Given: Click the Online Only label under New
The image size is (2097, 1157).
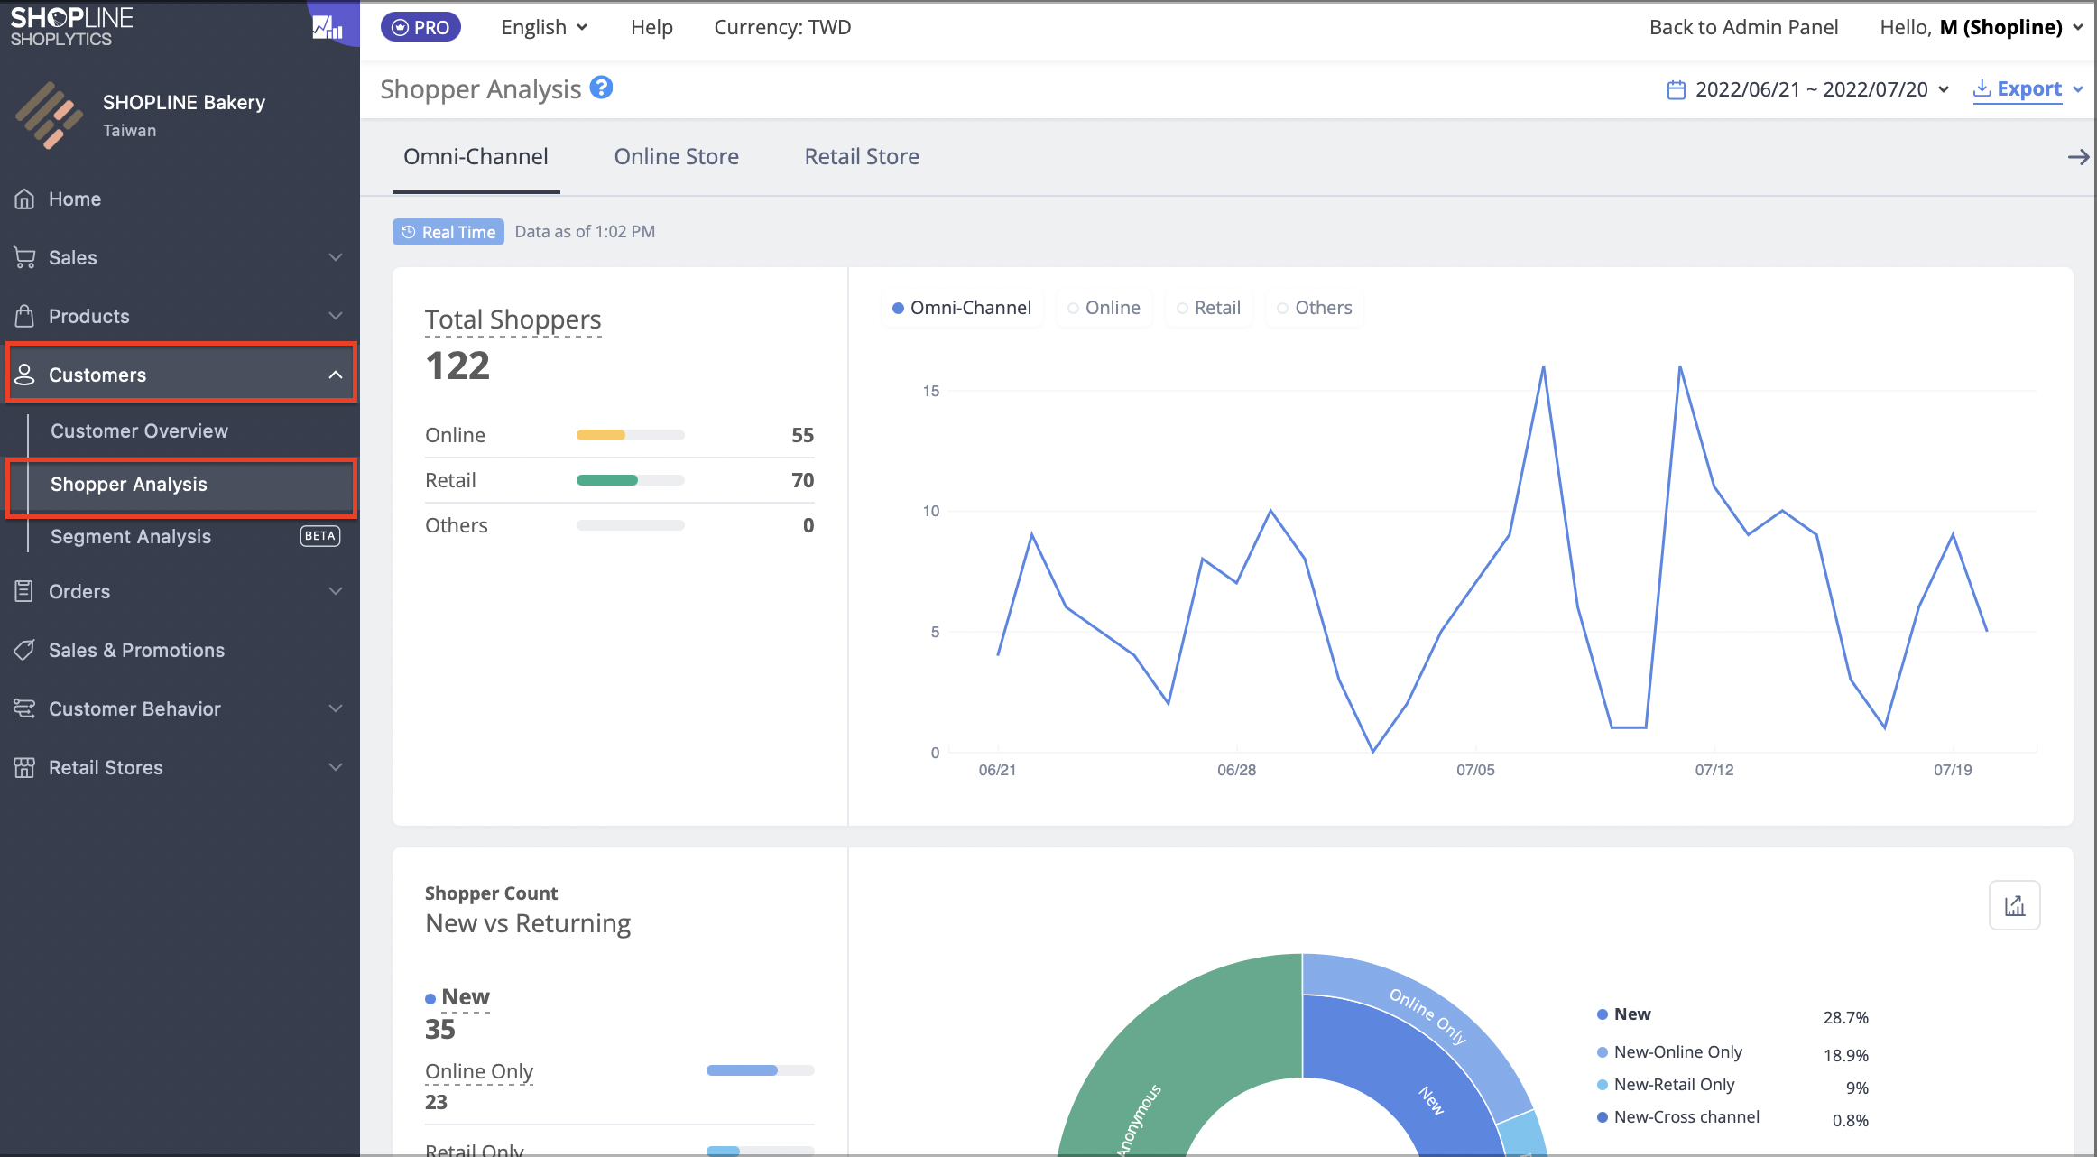Looking at the screenshot, I should click(479, 1071).
